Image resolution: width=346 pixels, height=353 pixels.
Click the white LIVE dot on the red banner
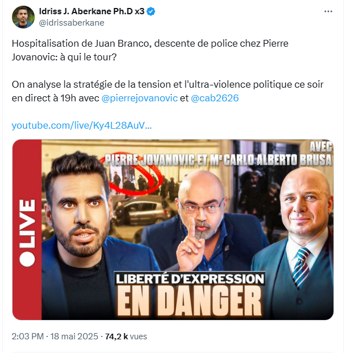(x=27, y=259)
